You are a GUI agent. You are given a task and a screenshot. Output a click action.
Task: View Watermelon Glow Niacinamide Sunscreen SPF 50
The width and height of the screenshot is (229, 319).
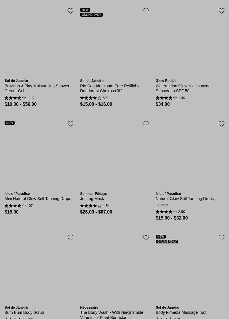point(183,88)
